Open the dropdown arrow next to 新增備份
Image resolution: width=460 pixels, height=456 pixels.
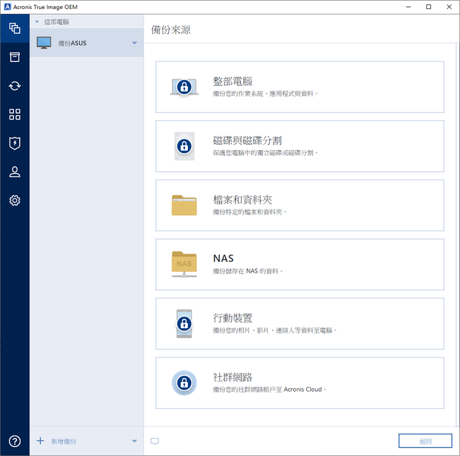click(134, 441)
